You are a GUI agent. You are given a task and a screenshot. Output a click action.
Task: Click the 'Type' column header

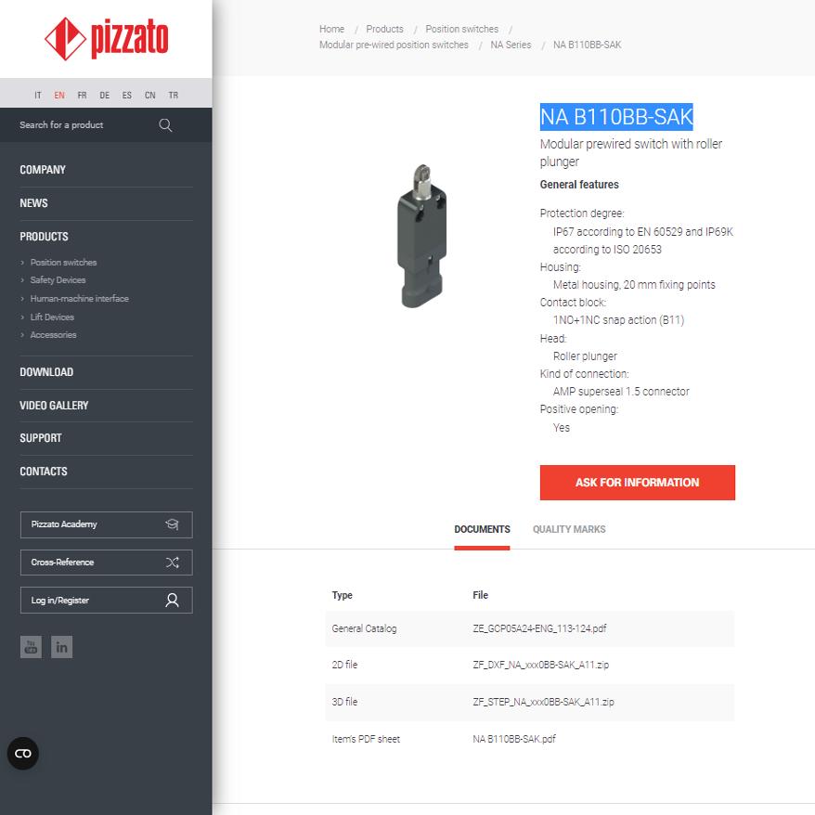[x=342, y=596]
